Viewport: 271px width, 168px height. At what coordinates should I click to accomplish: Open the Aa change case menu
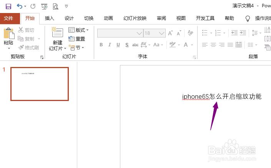(x=158, y=45)
